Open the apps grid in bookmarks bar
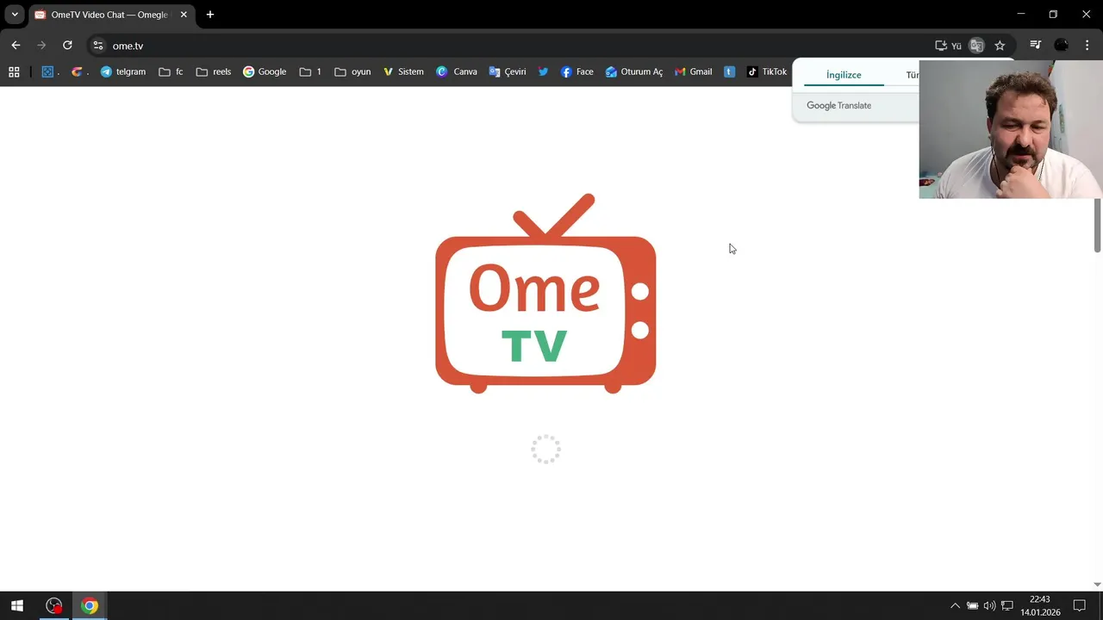Viewport: 1103px width, 620px height. tap(14, 71)
